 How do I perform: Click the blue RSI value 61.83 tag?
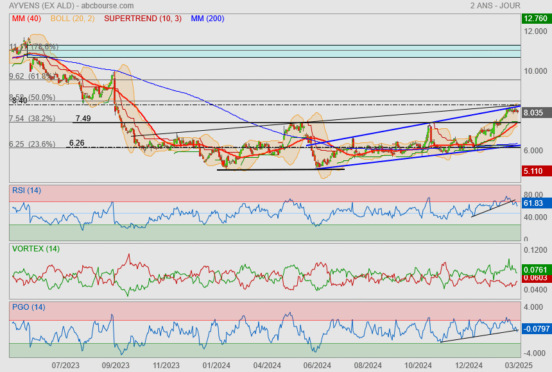(x=534, y=203)
